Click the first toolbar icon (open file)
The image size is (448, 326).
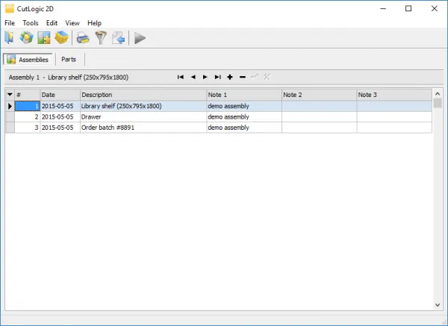coord(10,37)
